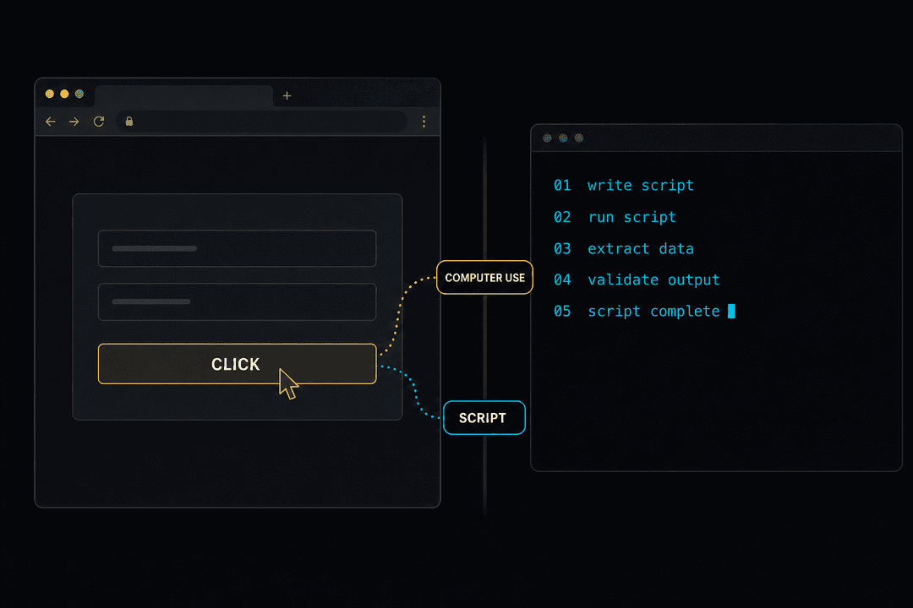
Task: Click the browser address bar
Action: click(262, 121)
